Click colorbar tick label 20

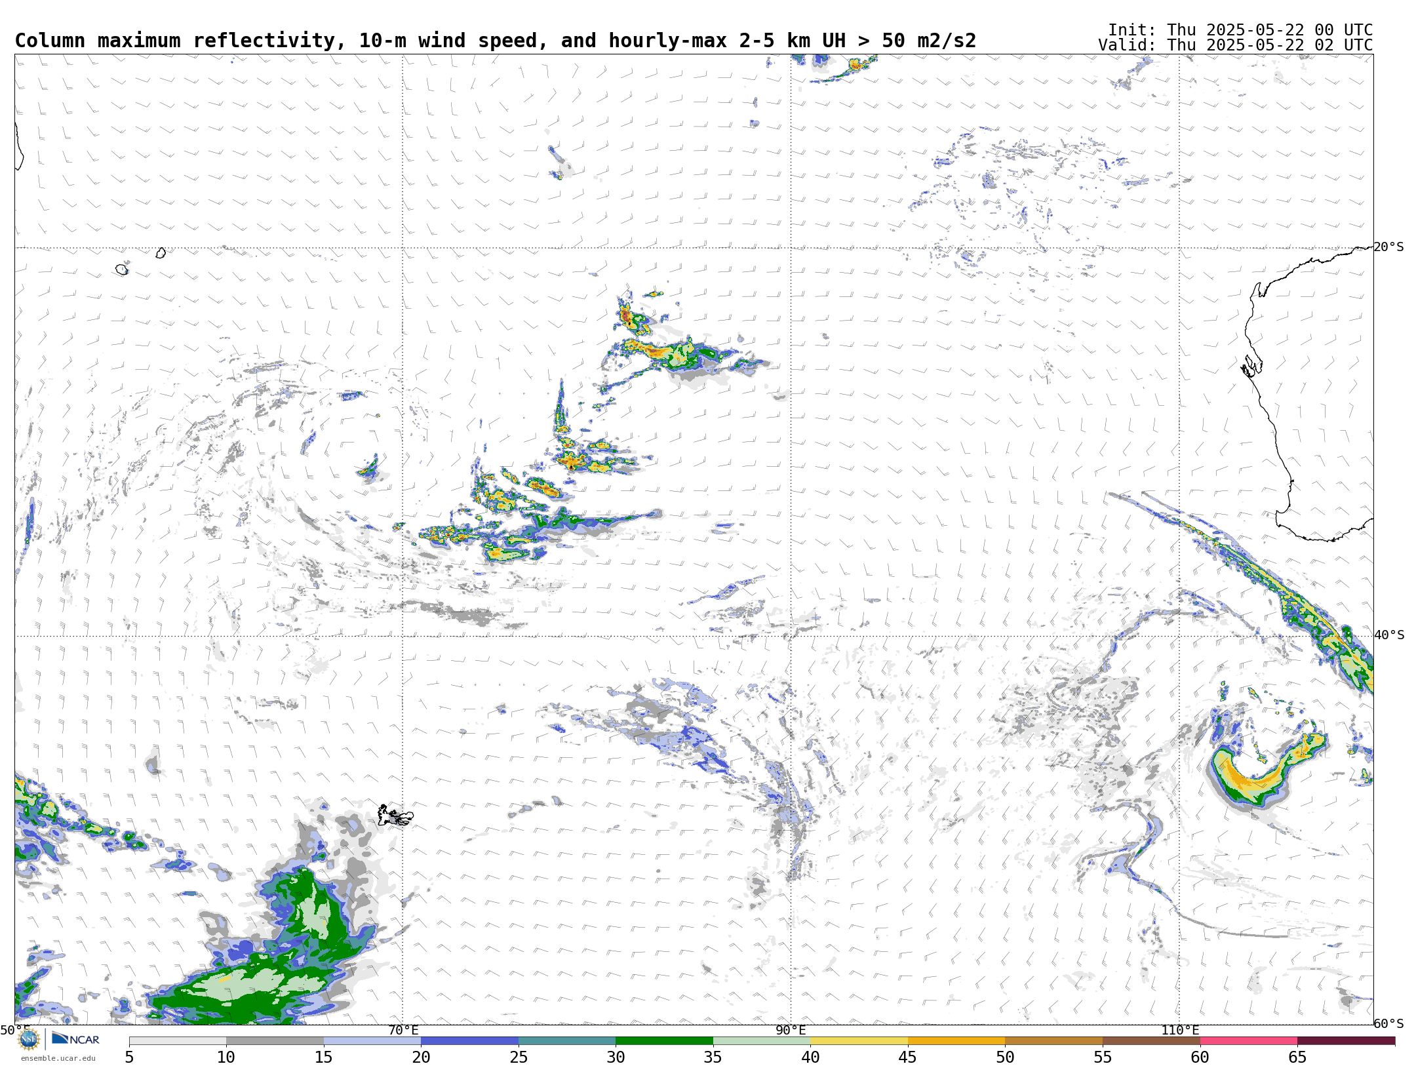421,1057
